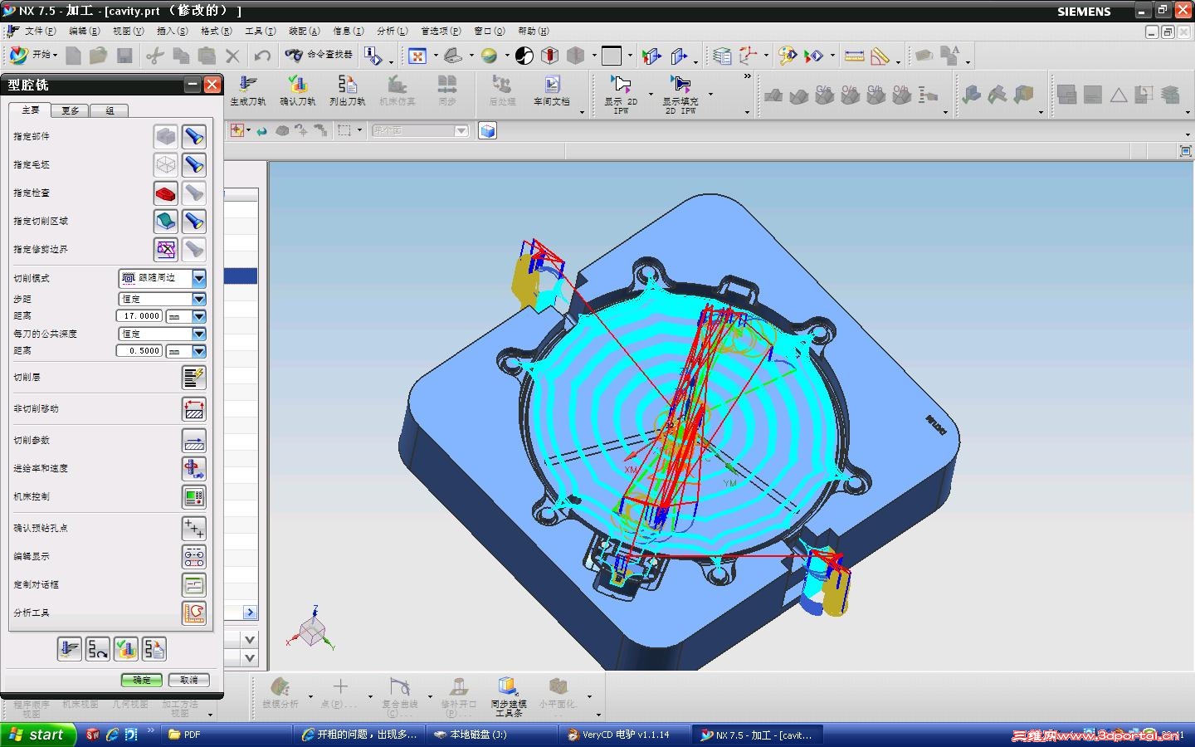Click Windows start button
The height and width of the screenshot is (747, 1195).
pyautogui.click(x=38, y=735)
